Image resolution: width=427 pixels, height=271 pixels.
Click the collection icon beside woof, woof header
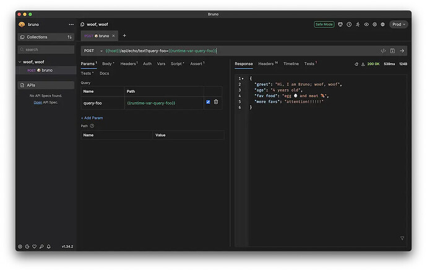coord(82,25)
